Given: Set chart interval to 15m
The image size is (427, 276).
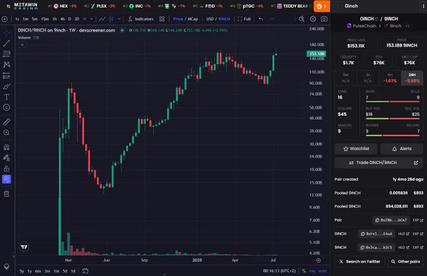Looking at the screenshot, I should 45,19.
